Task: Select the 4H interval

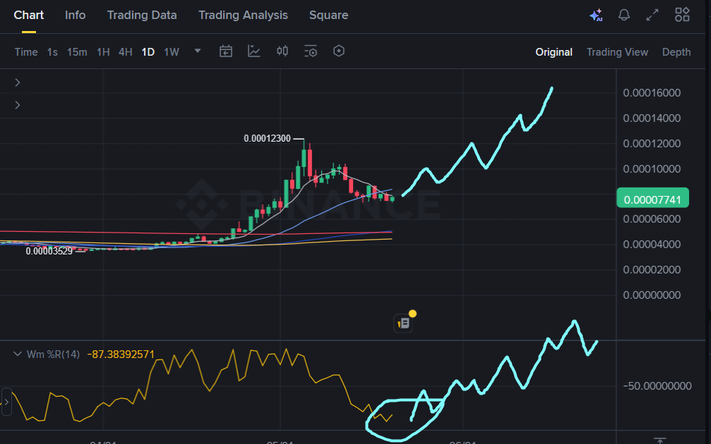Action: [x=126, y=52]
